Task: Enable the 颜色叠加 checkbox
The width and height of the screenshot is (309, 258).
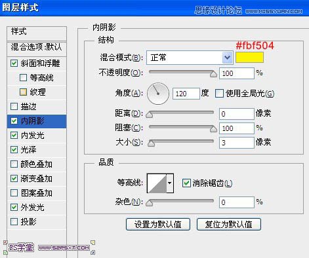Action: [14, 164]
